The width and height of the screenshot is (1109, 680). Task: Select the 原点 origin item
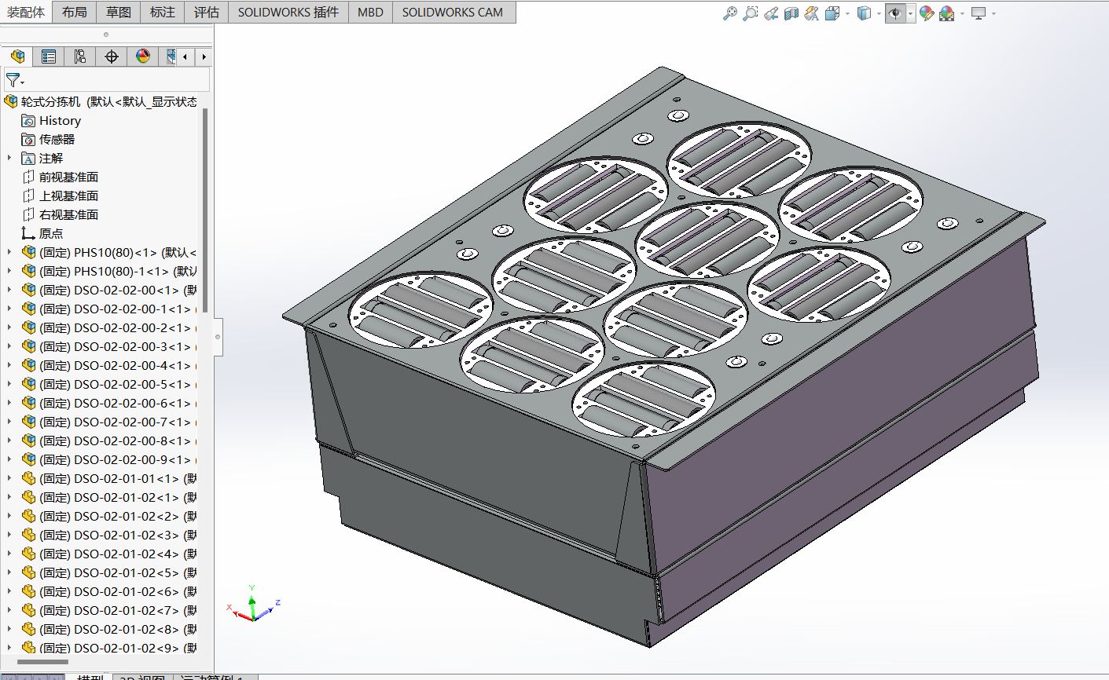click(x=42, y=233)
